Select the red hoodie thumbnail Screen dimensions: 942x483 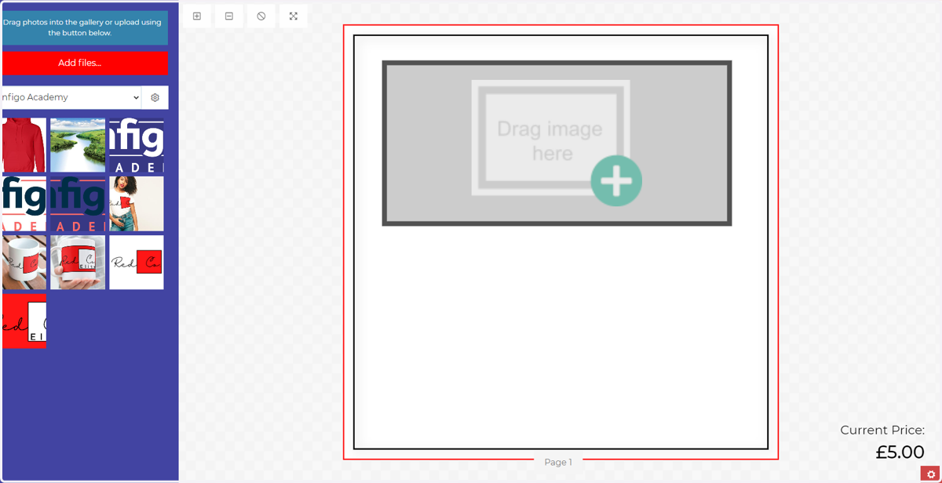24,145
